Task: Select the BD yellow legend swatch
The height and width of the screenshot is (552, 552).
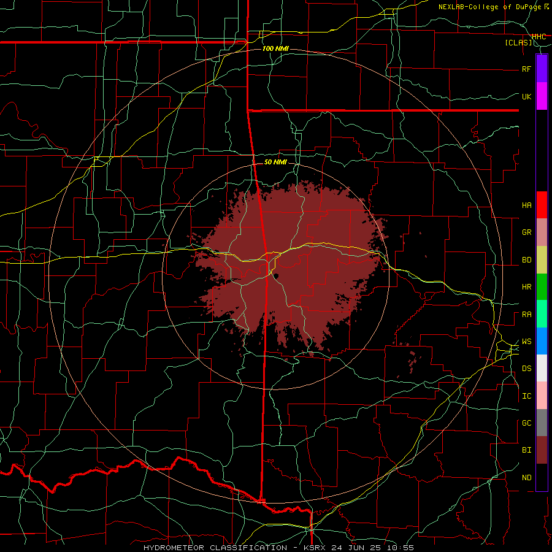Action: [542, 260]
